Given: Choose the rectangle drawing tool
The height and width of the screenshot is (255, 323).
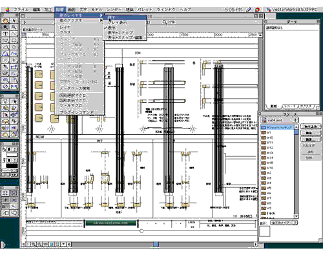Looking at the screenshot, I should point(14,40).
